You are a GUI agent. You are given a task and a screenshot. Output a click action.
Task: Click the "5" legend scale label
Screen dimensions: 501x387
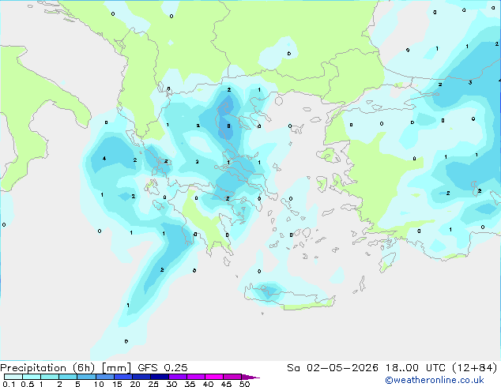click(x=77, y=384)
